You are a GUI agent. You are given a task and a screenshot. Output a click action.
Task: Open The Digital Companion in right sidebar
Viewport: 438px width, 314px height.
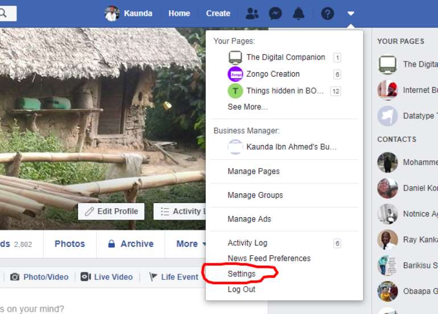coord(407,64)
